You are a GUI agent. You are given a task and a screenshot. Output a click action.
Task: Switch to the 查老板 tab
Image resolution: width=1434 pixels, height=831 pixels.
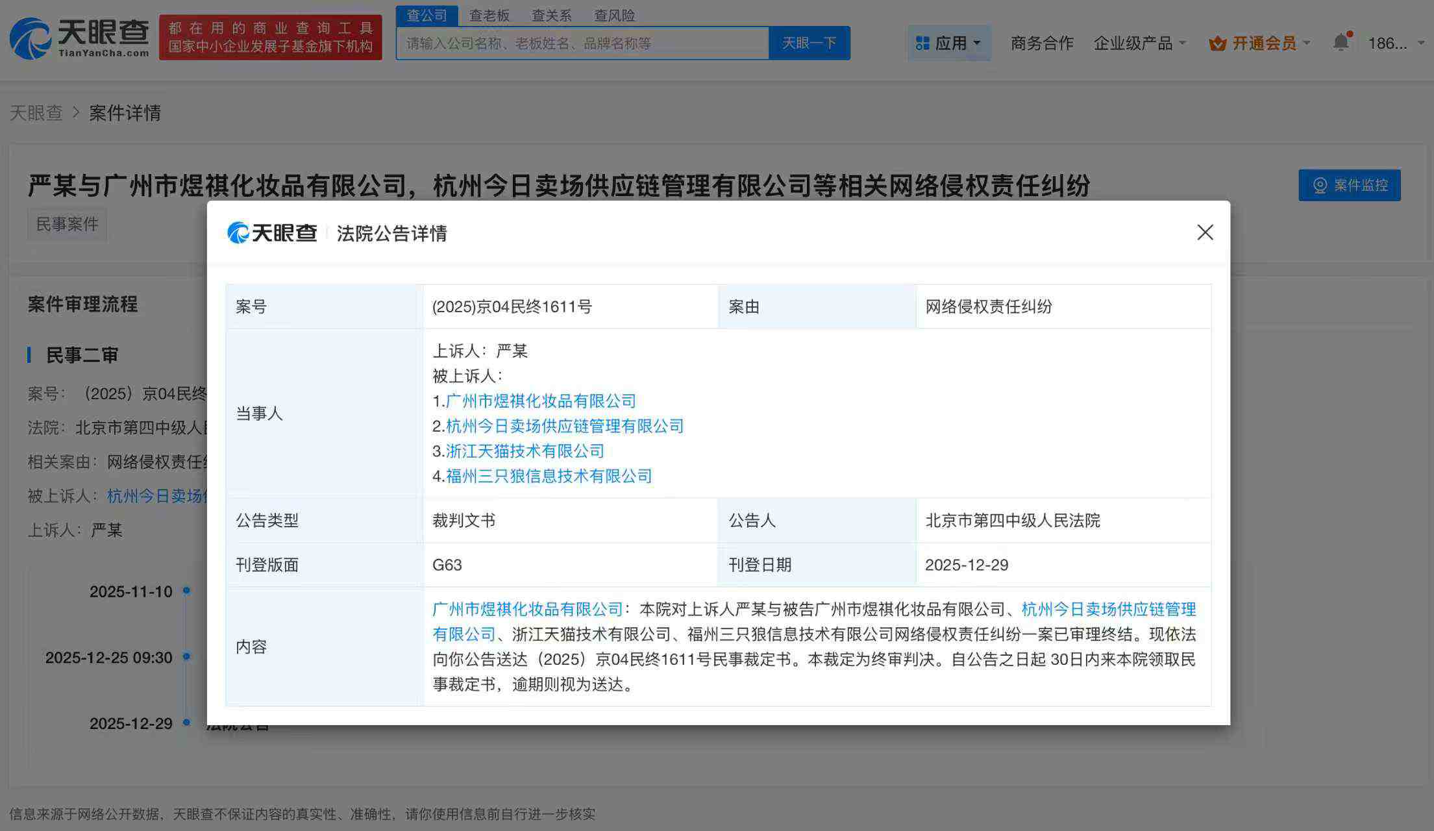489,15
